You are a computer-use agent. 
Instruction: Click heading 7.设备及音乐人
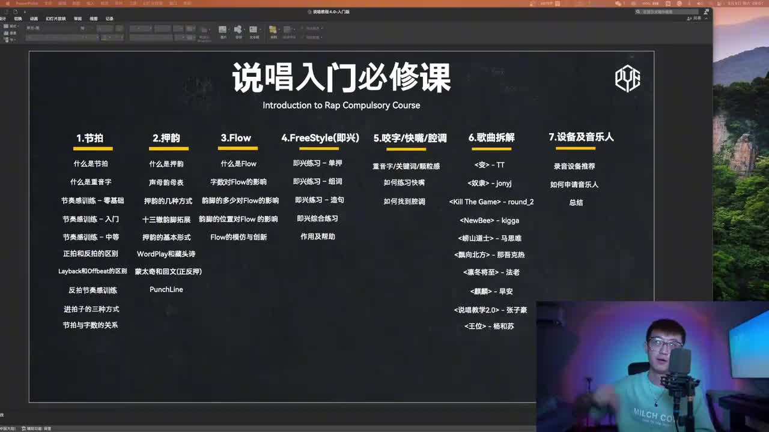(x=581, y=137)
